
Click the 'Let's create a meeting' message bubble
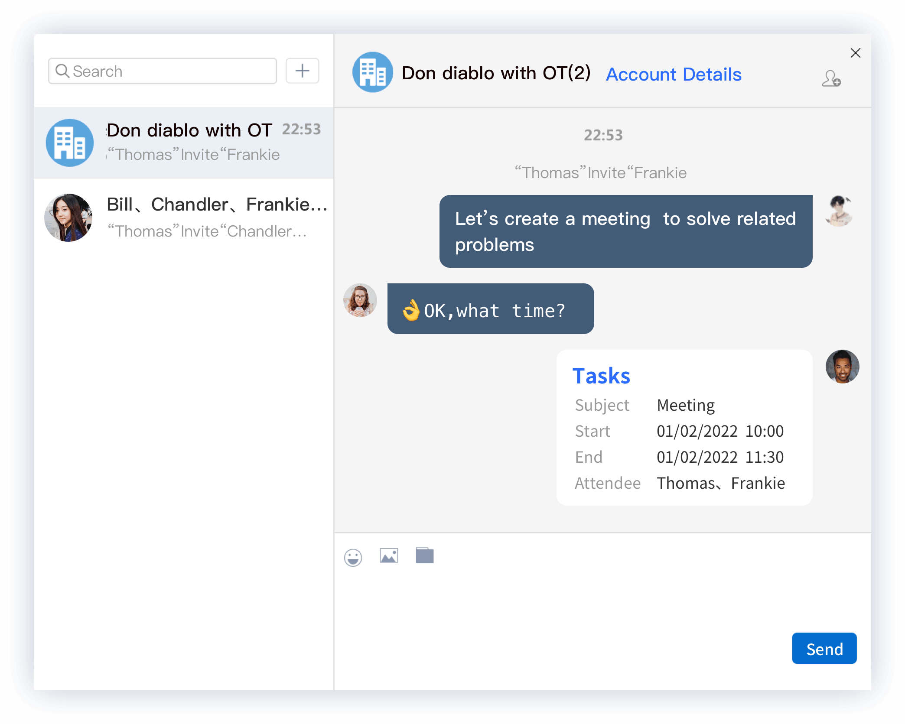(625, 231)
